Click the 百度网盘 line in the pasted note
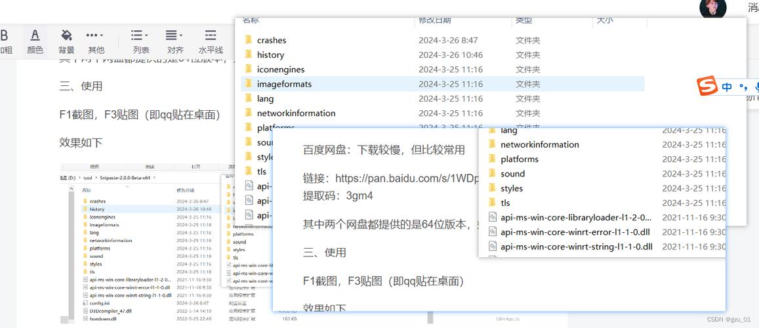 pos(384,150)
